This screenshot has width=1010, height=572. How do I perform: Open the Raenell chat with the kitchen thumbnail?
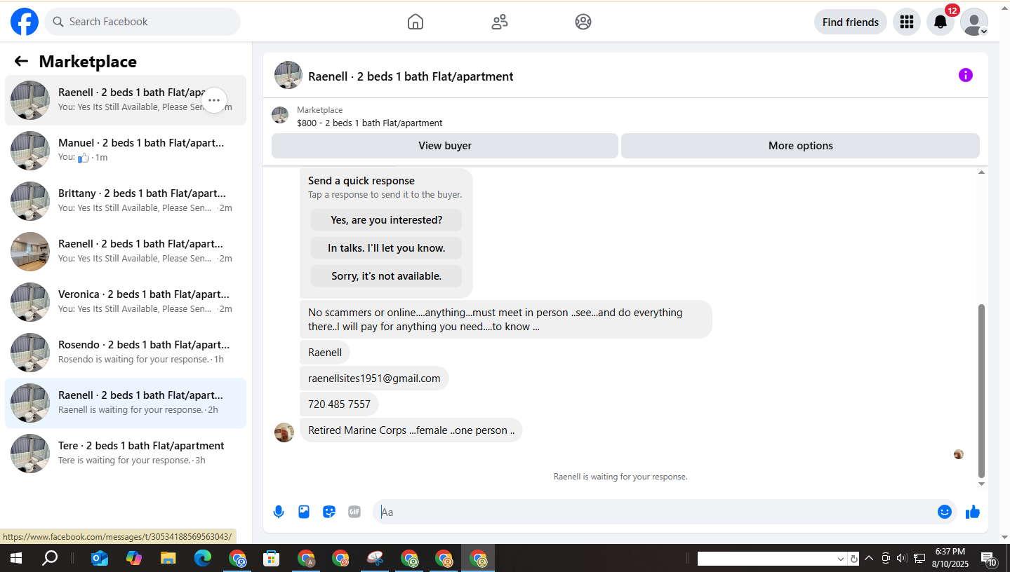tap(126, 252)
